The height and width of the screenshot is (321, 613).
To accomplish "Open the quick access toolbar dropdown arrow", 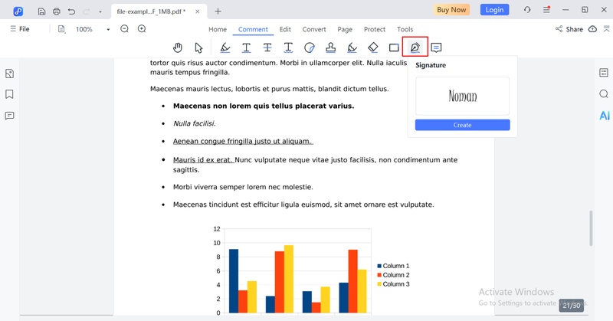I will pos(100,11).
